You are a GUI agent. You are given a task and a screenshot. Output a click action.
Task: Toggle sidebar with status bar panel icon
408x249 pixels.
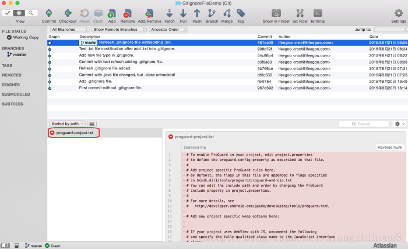click(x=5, y=246)
